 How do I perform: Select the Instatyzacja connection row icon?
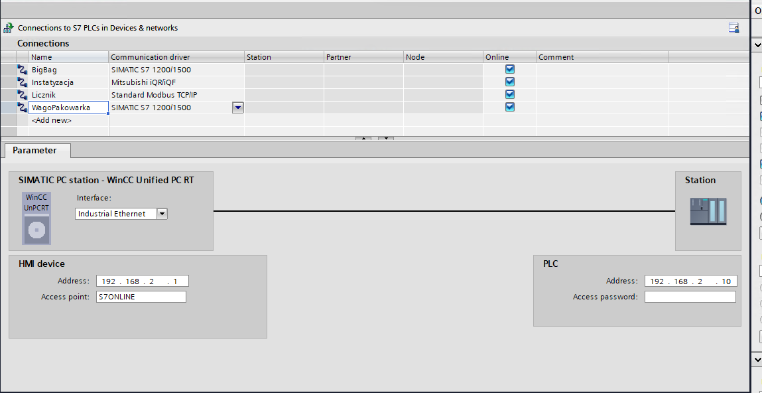[x=23, y=82]
